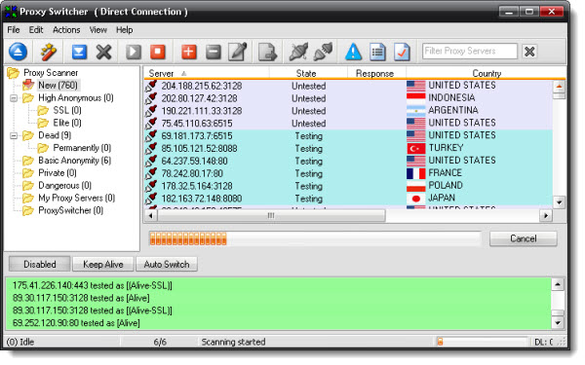The width and height of the screenshot is (585, 365).
Task: Stop testing with the red stop icon
Action: click(158, 52)
